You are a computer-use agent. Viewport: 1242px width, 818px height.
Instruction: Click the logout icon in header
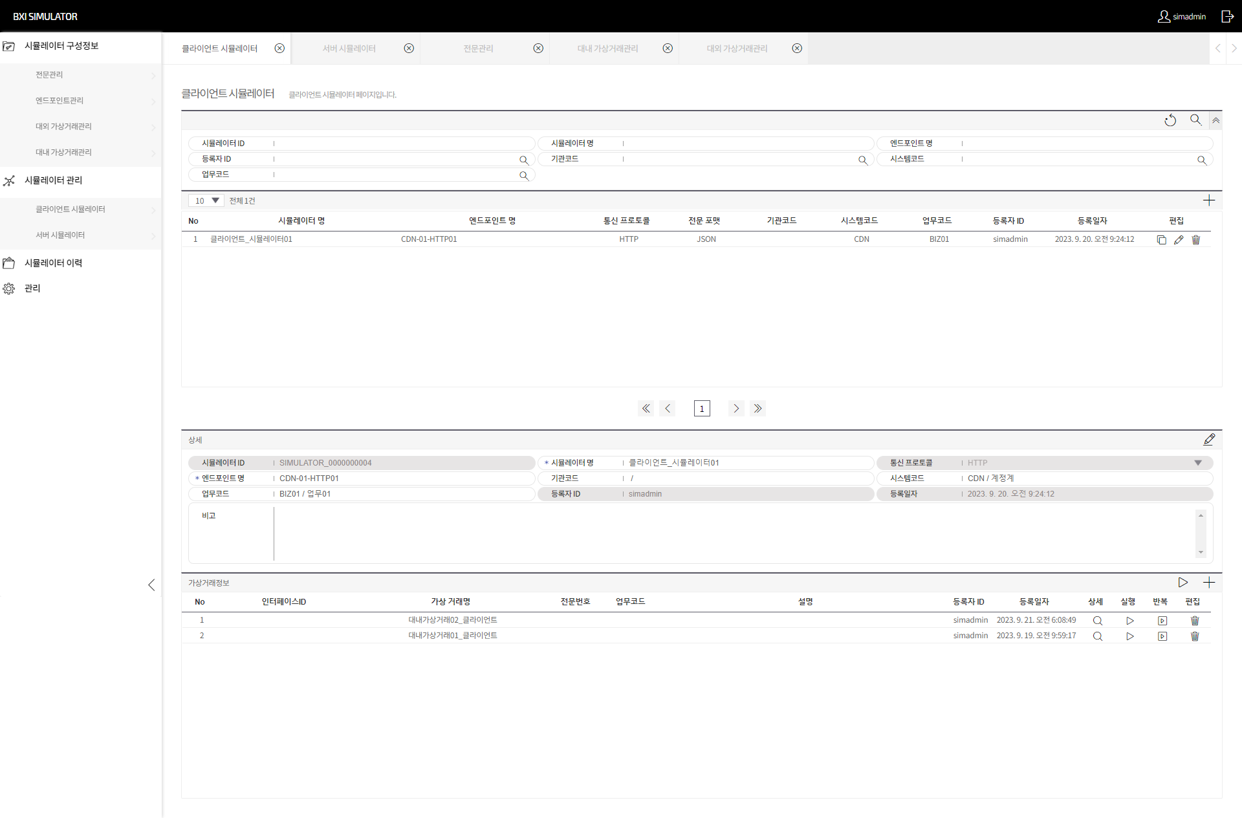click(x=1227, y=16)
